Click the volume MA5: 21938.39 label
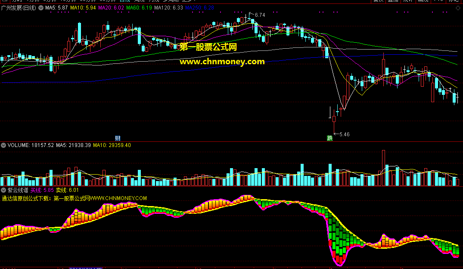The image size is (463, 269). [73, 145]
